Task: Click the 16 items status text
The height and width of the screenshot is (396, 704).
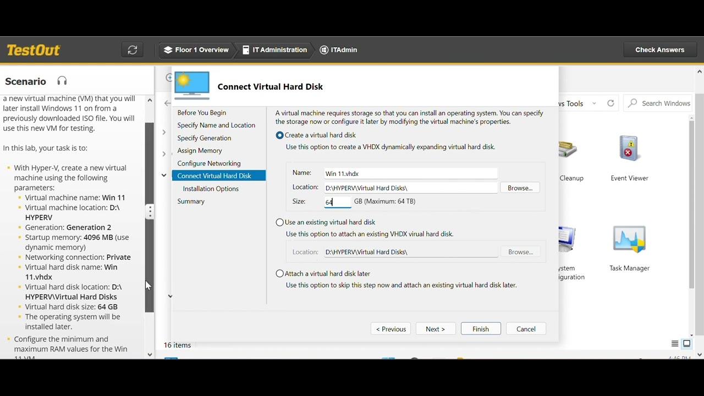Action: 177,345
